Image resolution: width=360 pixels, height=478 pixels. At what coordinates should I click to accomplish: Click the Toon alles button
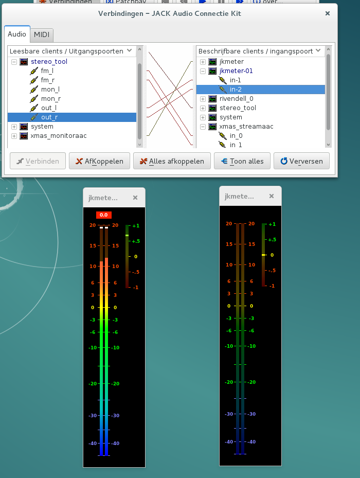pos(242,161)
